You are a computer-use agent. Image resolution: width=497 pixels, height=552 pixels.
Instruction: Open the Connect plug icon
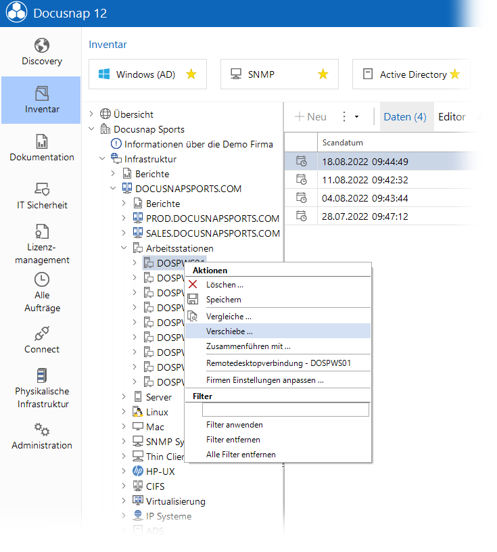point(41,333)
